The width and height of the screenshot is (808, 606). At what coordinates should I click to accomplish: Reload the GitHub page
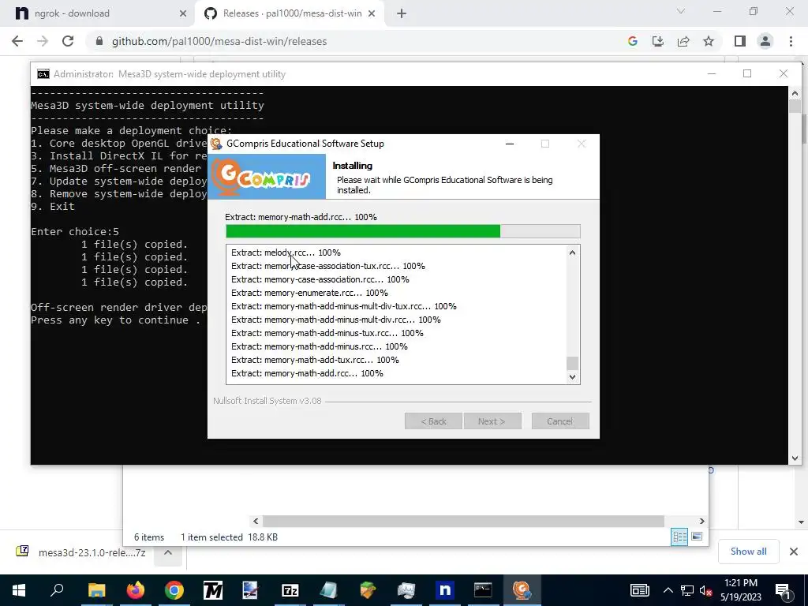pos(68,41)
